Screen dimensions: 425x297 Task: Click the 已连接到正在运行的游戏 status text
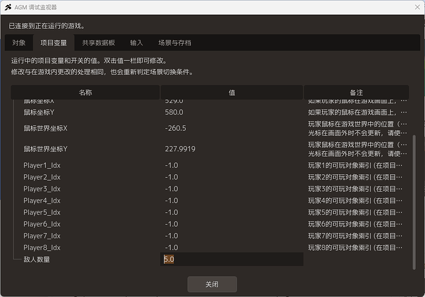tap(47, 26)
